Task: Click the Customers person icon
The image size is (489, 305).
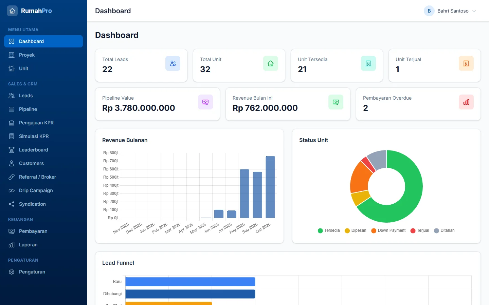Action: pos(12,163)
